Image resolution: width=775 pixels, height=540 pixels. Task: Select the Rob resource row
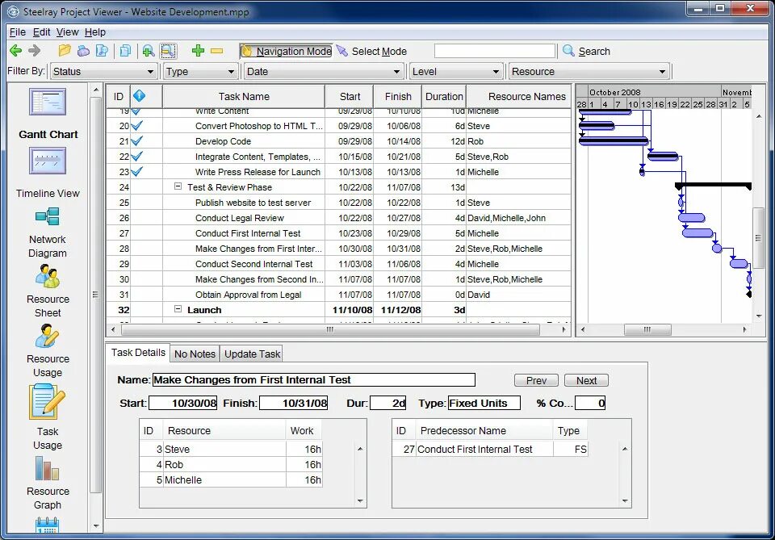pos(232,464)
